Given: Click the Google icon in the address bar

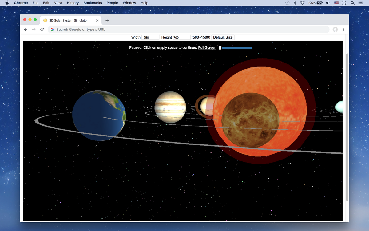Looking at the screenshot, I should [x=52, y=30].
